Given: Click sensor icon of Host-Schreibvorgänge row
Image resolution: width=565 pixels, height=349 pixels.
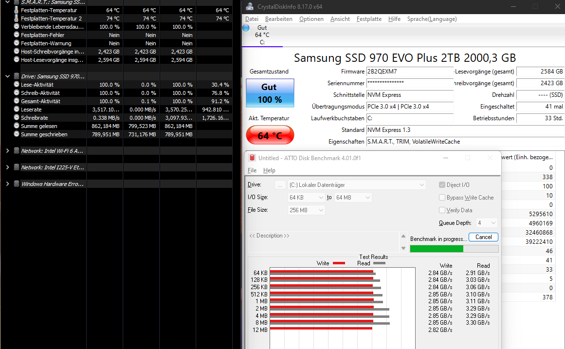Looking at the screenshot, I should [x=16, y=51].
